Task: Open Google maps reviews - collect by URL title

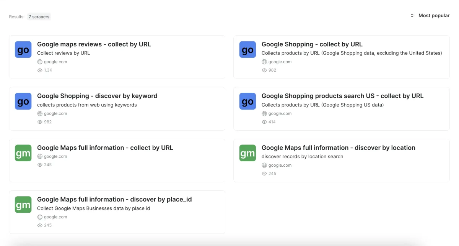Action: click(x=94, y=44)
